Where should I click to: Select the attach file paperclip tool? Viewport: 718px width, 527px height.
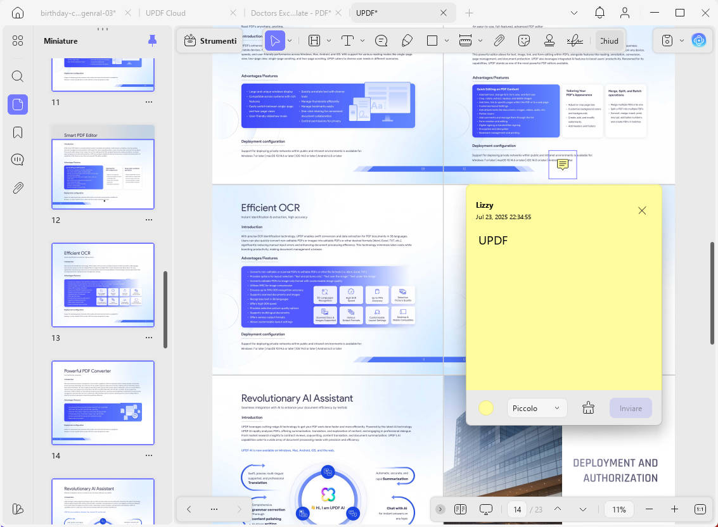(499, 41)
